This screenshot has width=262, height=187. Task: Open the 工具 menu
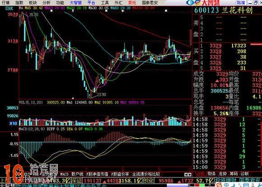(105, 3)
